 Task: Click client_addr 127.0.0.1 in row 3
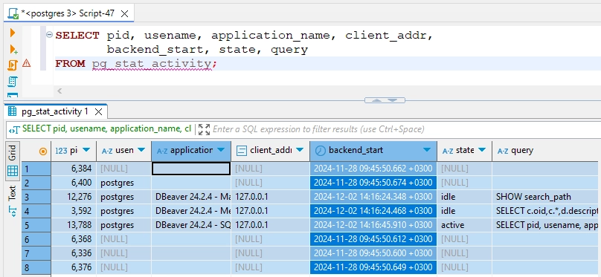(270, 197)
